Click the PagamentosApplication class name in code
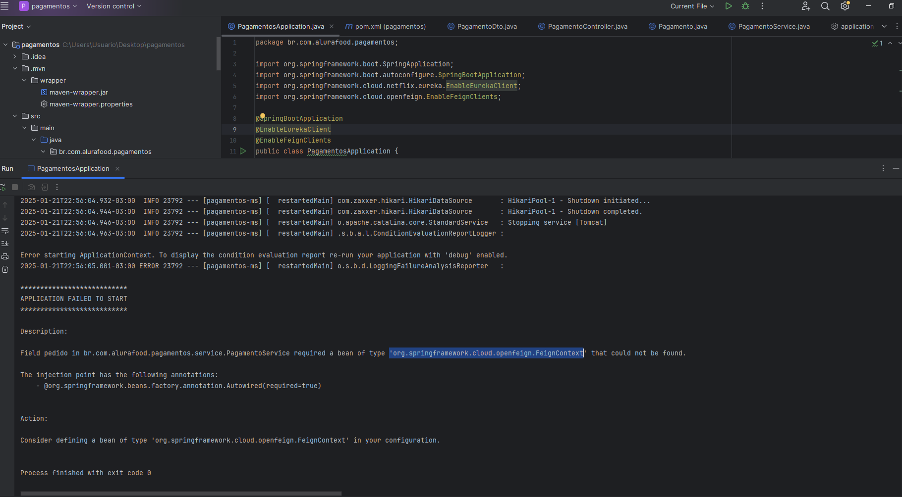Screen dimensions: 902x497 349,151
